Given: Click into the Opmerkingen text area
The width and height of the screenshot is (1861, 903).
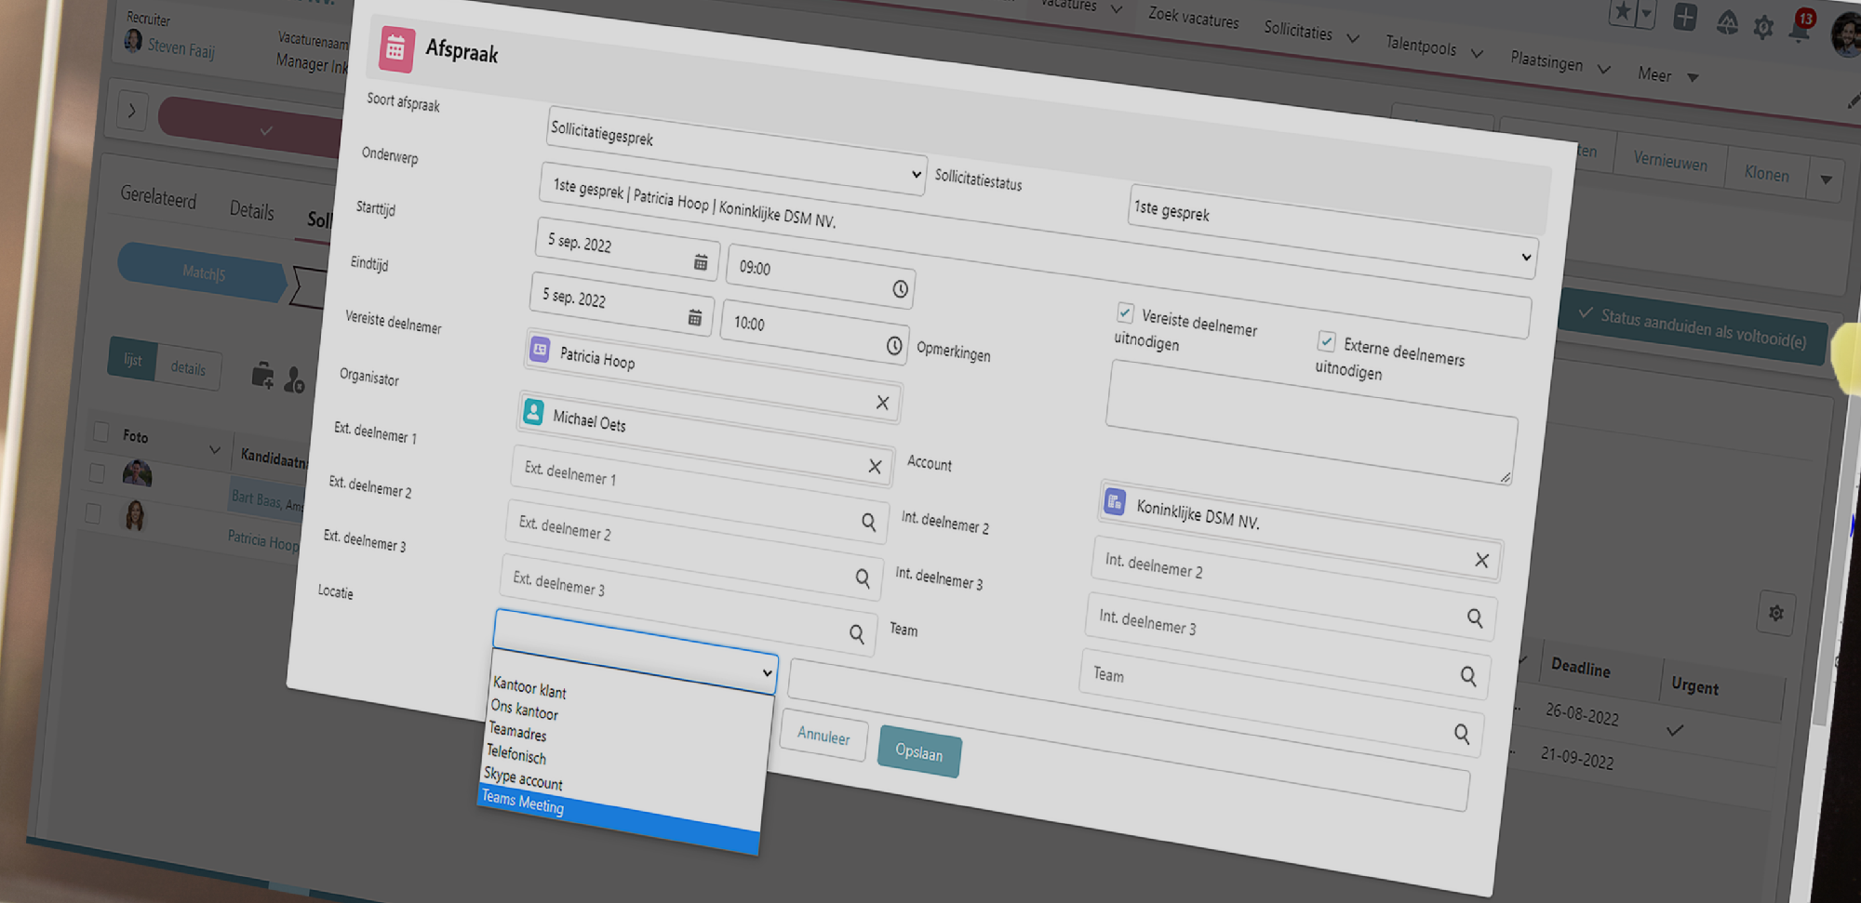Looking at the screenshot, I should (1310, 423).
